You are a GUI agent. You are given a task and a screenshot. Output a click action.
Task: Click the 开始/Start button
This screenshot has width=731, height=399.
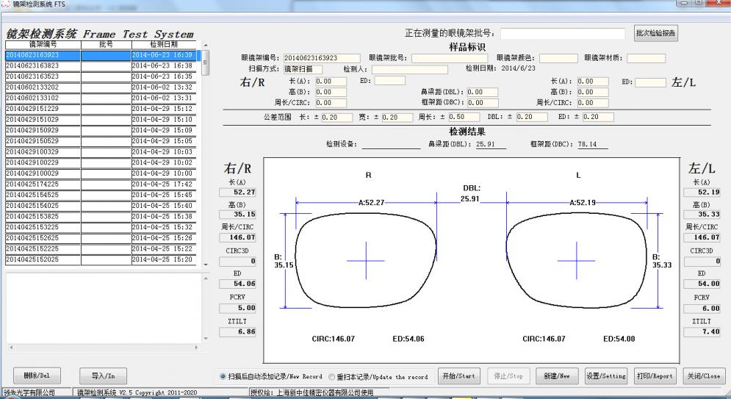[x=458, y=375]
